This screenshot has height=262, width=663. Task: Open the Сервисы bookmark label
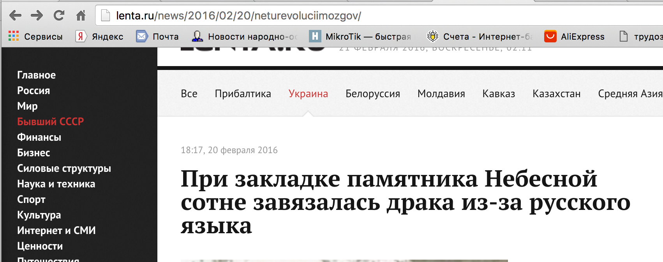click(43, 37)
